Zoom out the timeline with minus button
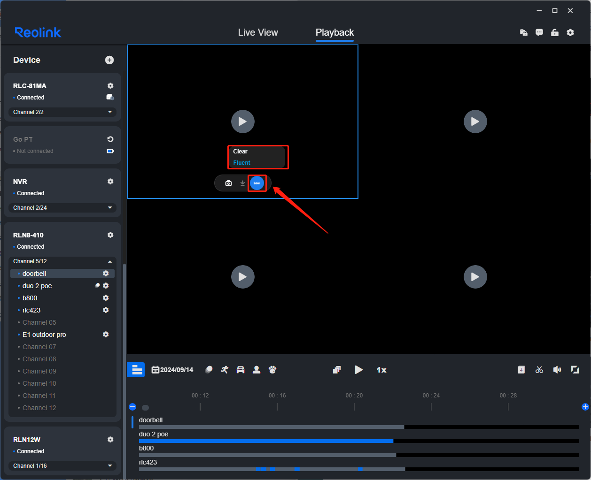The image size is (591, 480). tap(132, 407)
